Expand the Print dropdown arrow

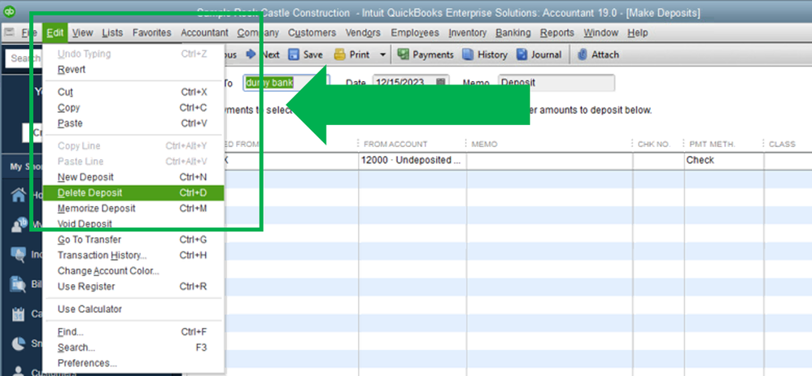pos(382,54)
